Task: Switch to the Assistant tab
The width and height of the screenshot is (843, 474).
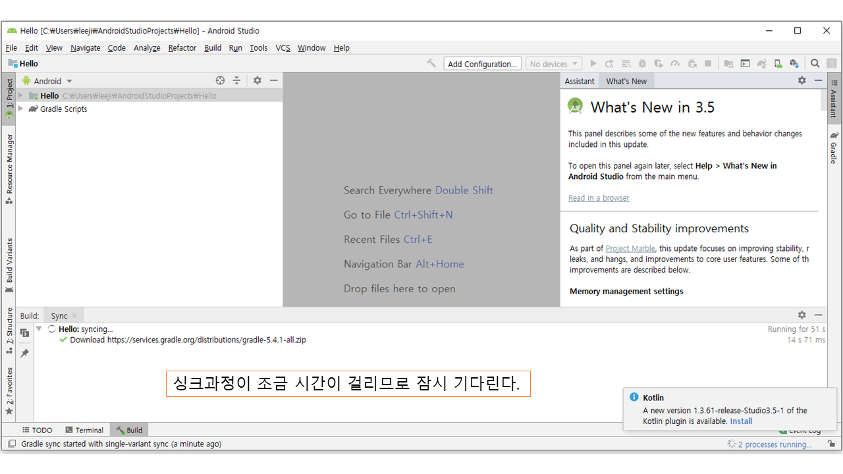Action: pyautogui.click(x=580, y=81)
